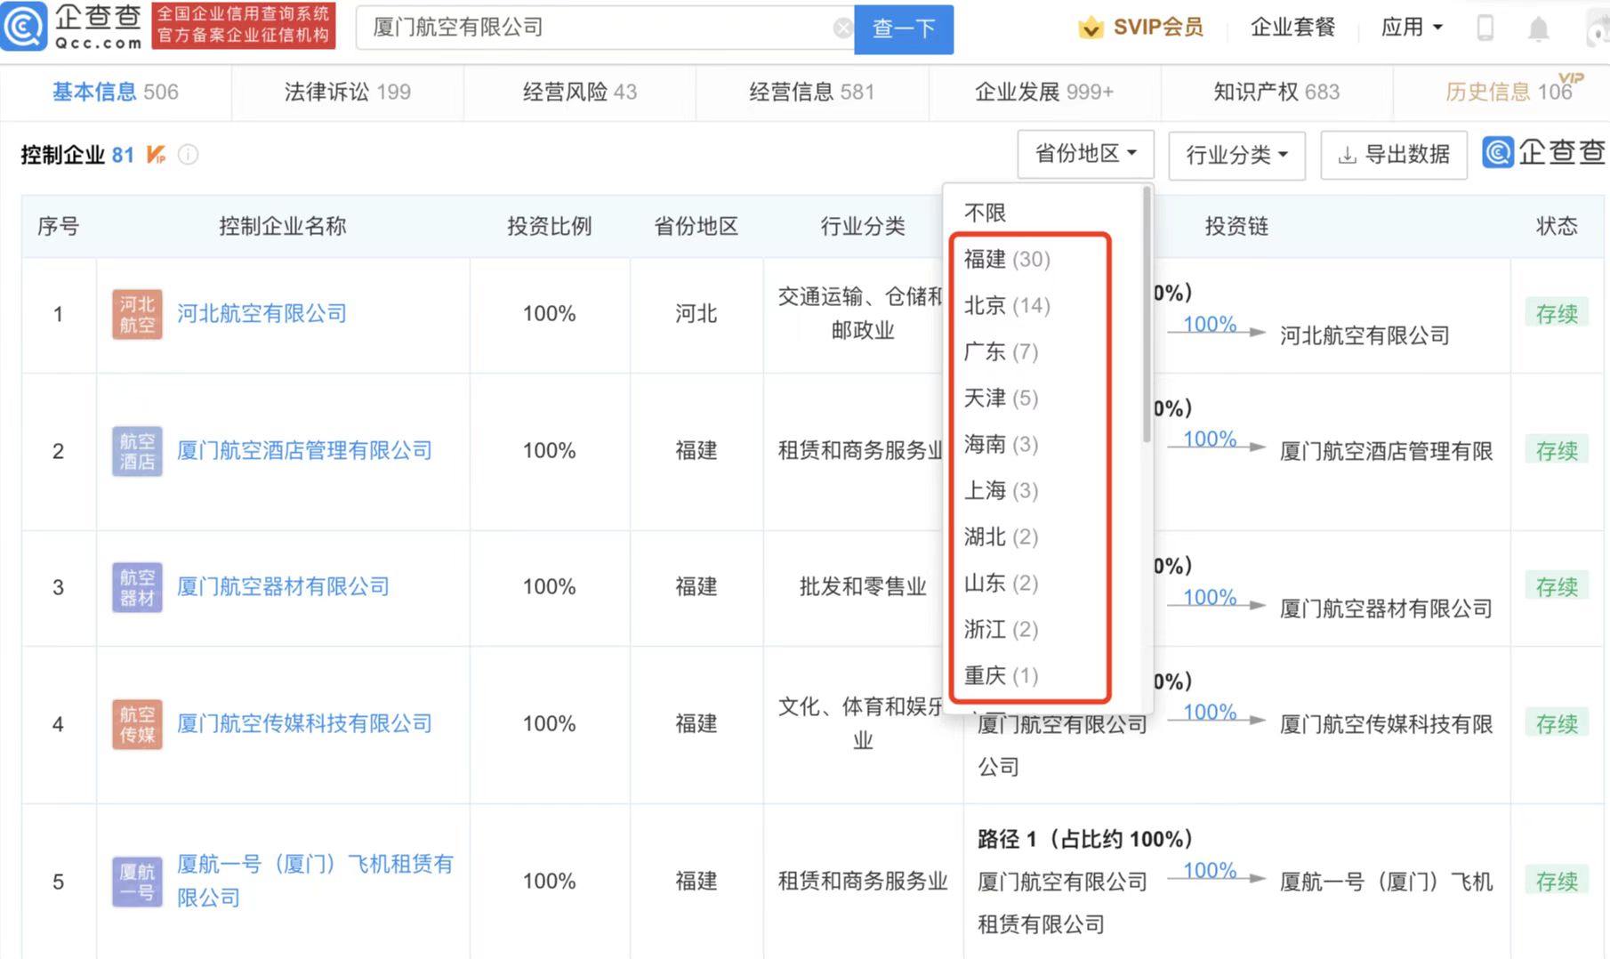1610x959 pixels.
Task: Select 福建 (30) in the province list
Action: (1007, 259)
